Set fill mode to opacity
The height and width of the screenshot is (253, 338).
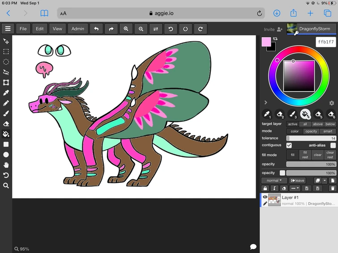pyautogui.click(x=311, y=131)
